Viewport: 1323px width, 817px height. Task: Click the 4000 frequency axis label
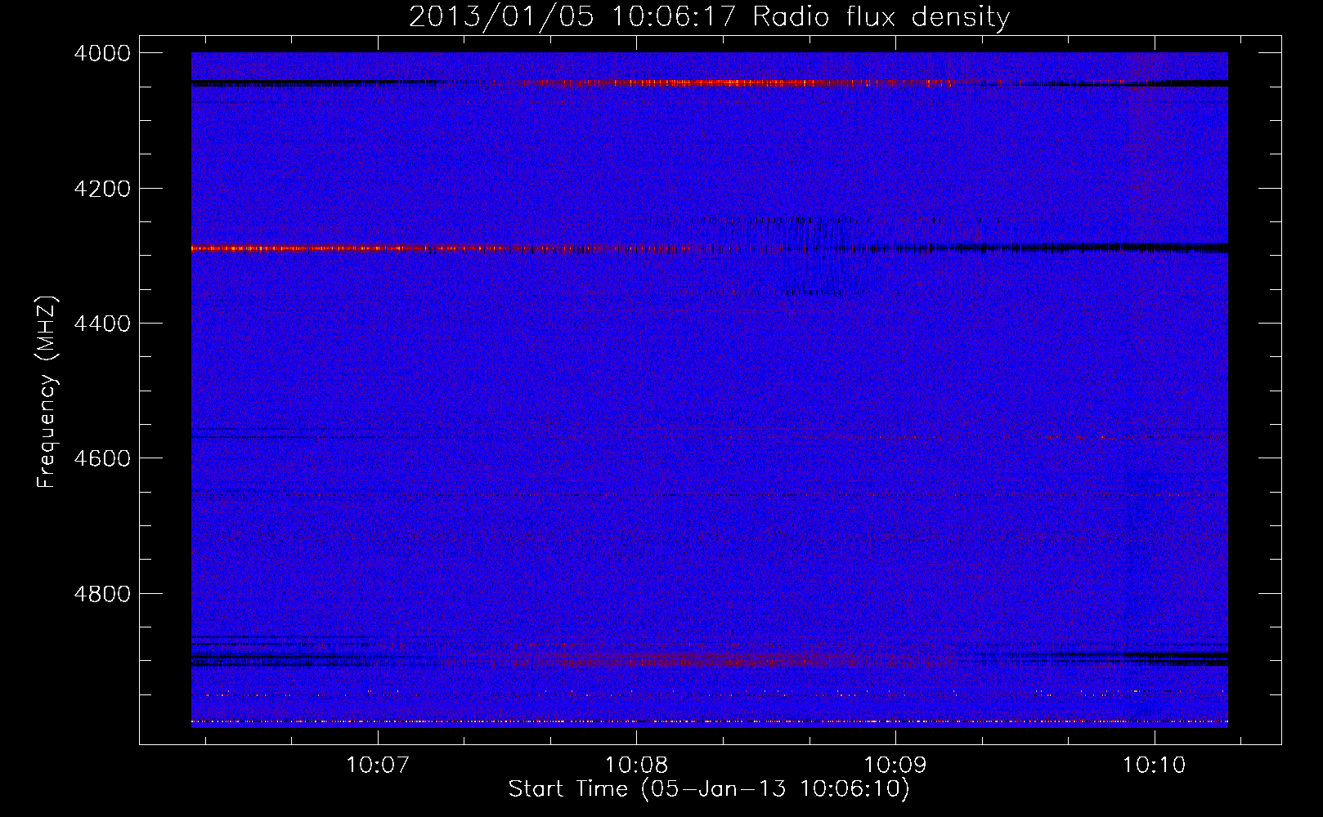pos(101,53)
